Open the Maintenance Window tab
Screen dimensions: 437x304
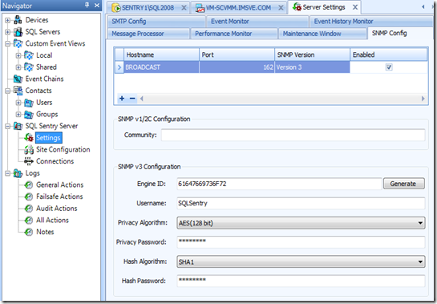[x=322, y=34]
